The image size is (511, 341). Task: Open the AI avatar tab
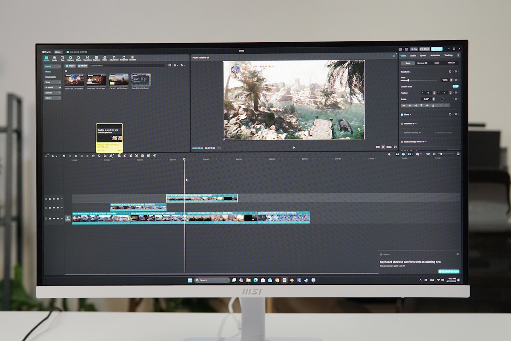(132, 58)
